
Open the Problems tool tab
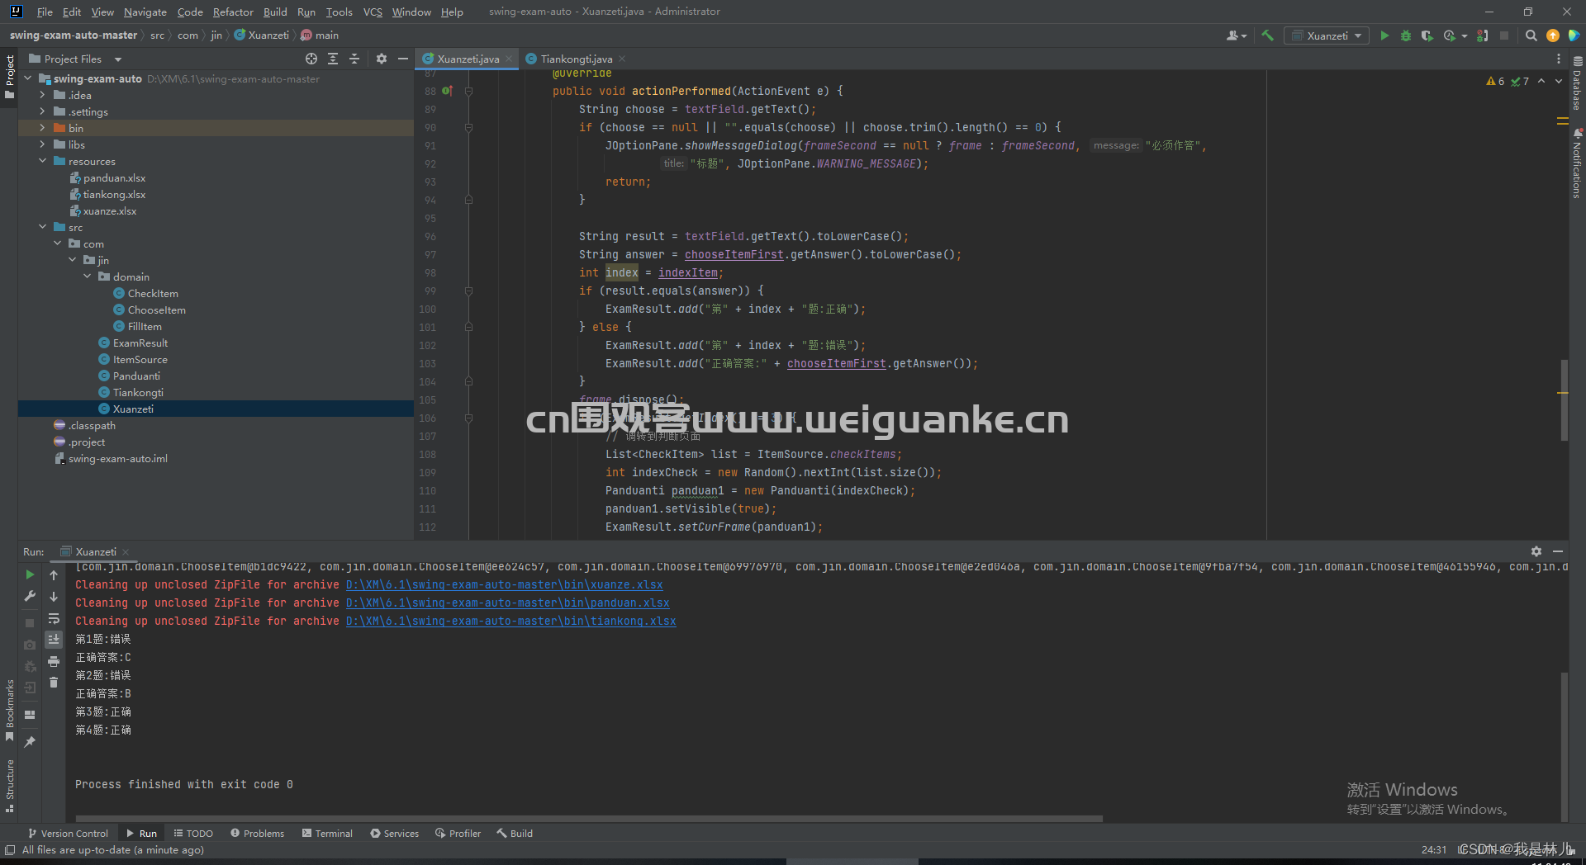click(257, 834)
